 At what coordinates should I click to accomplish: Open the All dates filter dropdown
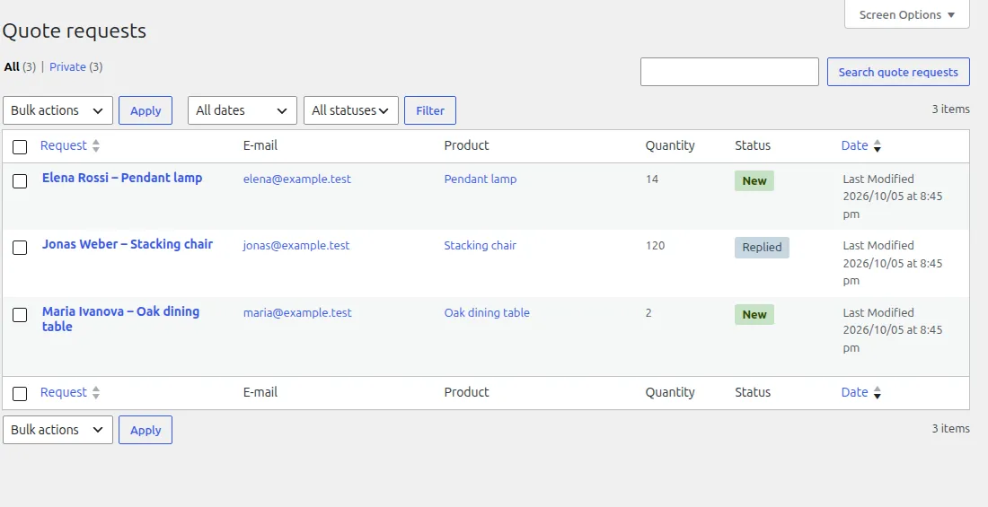242,110
